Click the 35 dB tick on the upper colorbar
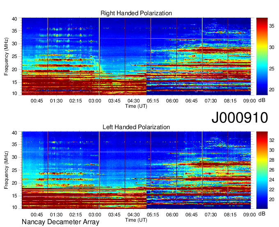Image resolution: width=279 pixels, height=227 pixels. pos(272,26)
